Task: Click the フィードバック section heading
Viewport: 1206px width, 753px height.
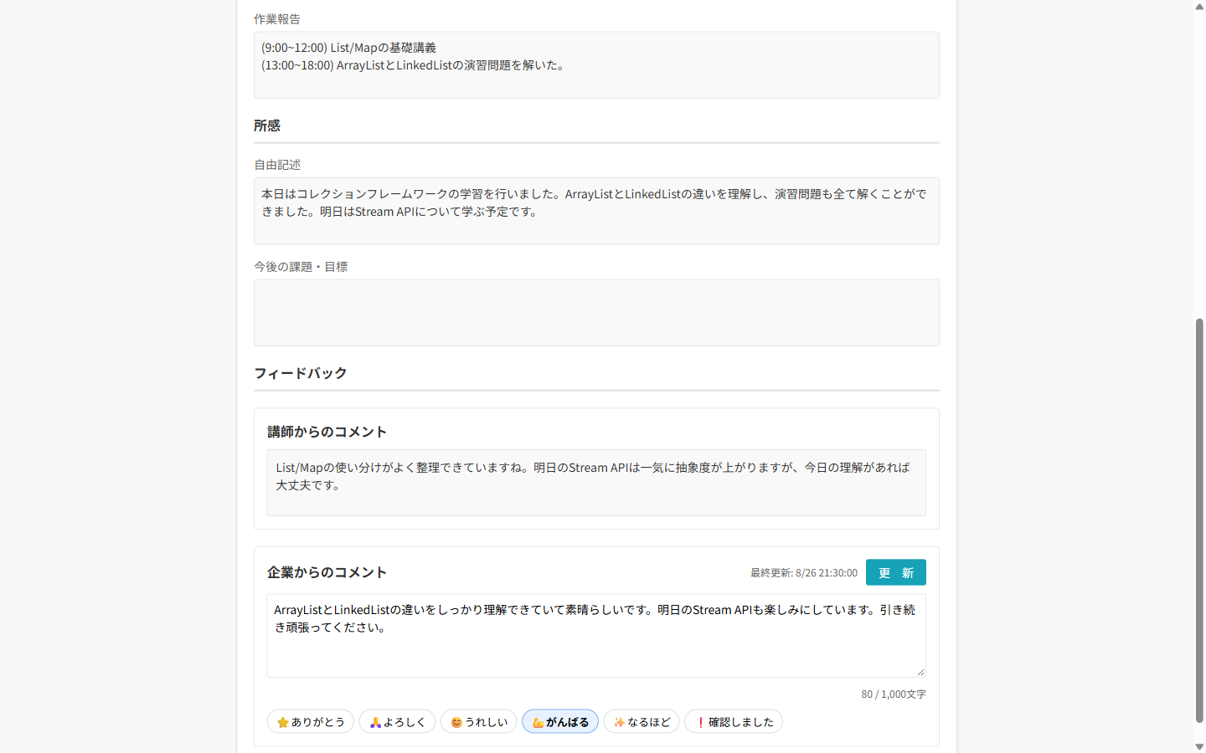Action: [x=301, y=373]
